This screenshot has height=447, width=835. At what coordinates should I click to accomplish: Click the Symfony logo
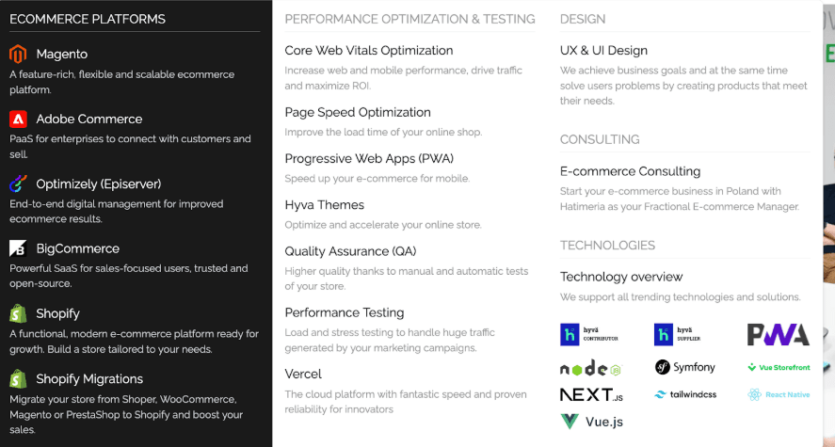684,367
